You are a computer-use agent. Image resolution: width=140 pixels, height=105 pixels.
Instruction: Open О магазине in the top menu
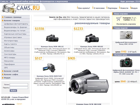[99, 8]
